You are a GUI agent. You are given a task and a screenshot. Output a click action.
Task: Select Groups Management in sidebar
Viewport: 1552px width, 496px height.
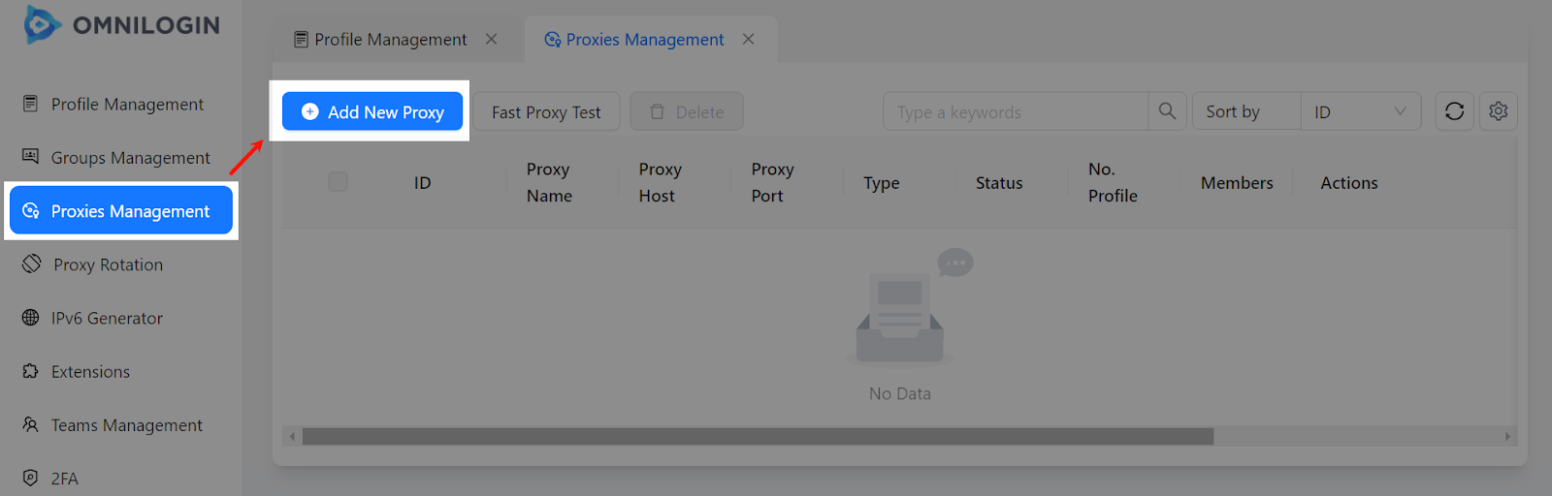point(130,158)
